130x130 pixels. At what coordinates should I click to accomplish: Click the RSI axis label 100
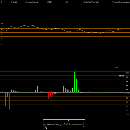click(2, 24)
